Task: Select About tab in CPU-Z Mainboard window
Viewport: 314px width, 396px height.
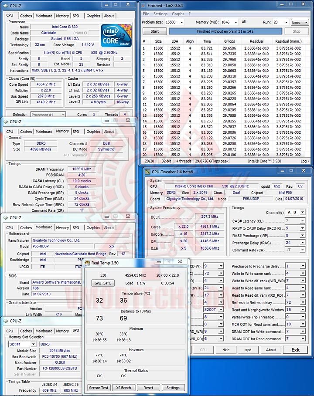Action: [x=109, y=227]
